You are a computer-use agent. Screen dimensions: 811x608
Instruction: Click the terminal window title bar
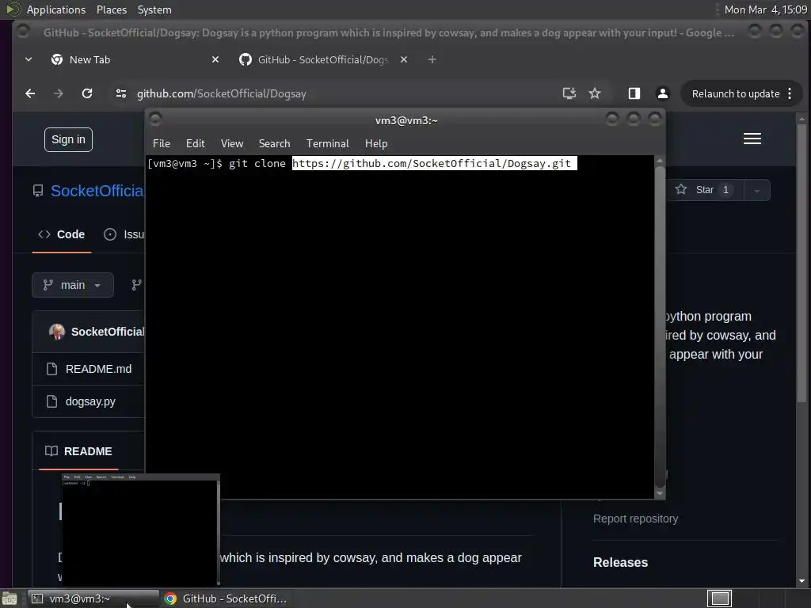pos(406,120)
